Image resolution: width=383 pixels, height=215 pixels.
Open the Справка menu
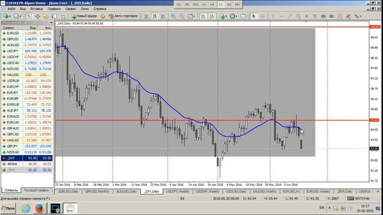100,9
